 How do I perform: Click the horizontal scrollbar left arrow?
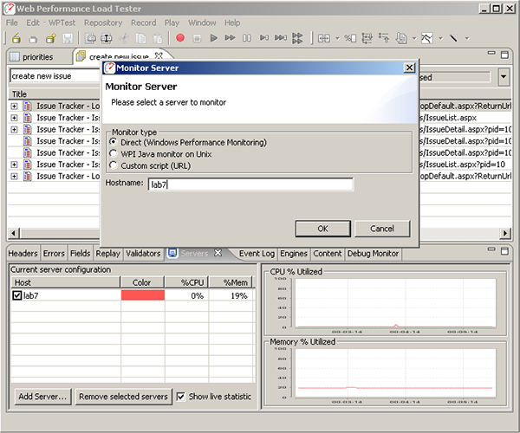click(14, 233)
